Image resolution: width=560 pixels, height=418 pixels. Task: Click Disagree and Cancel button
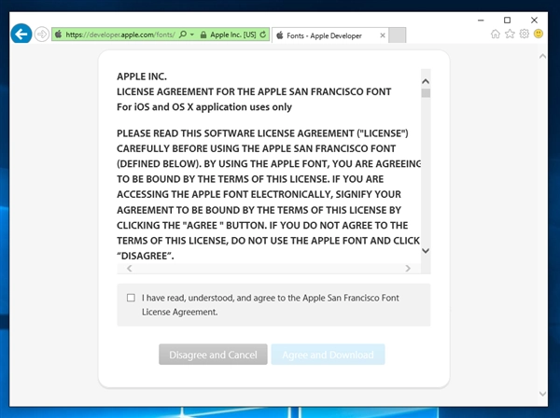[213, 355]
